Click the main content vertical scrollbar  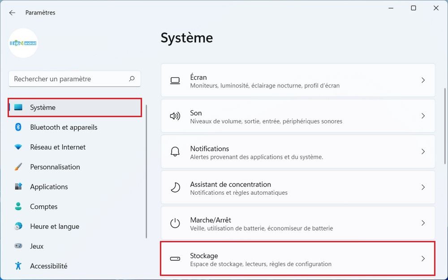[x=444, y=135]
